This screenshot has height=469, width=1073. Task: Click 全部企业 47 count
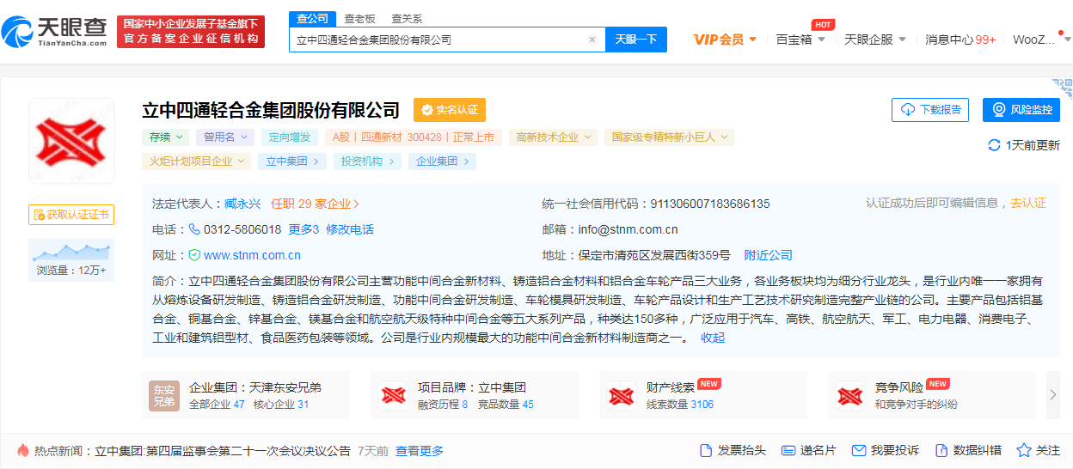coord(217,404)
